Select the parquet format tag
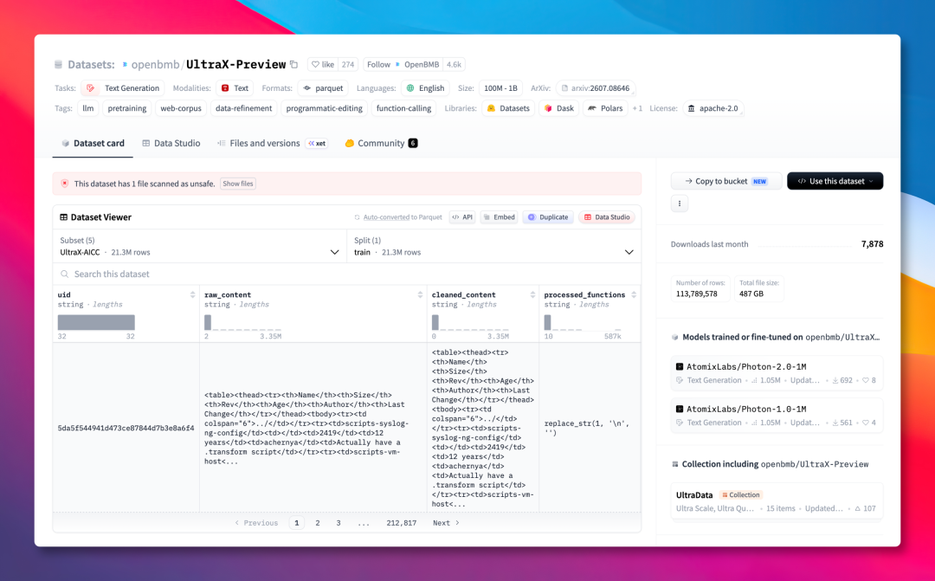The height and width of the screenshot is (581, 935). click(x=323, y=88)
